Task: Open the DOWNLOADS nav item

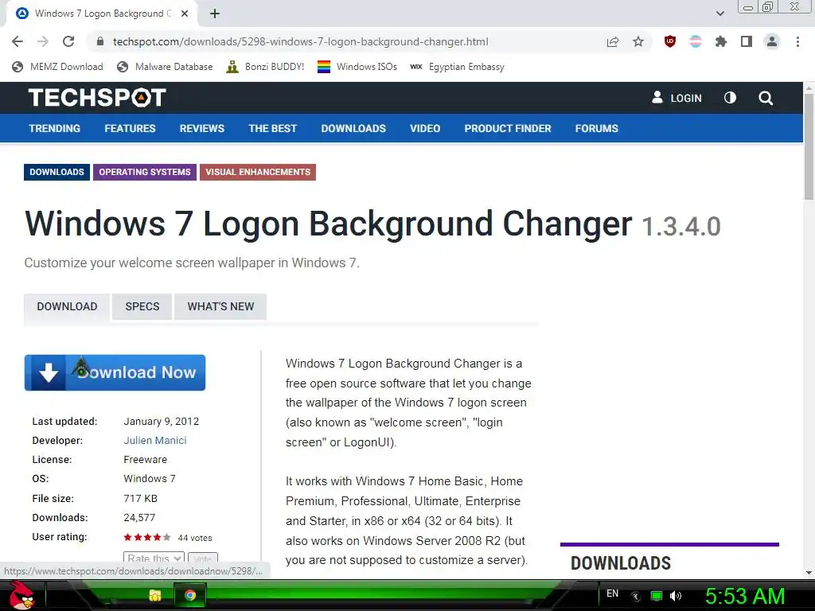Action: click(x=353, y=128)
